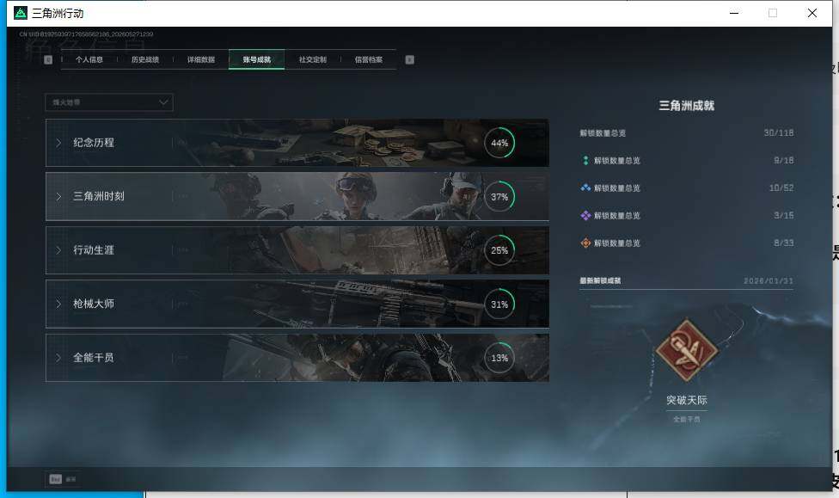Screen dimensions: 839x498
Task: Open the 个人信息 tab
Action: coord(89,59)
